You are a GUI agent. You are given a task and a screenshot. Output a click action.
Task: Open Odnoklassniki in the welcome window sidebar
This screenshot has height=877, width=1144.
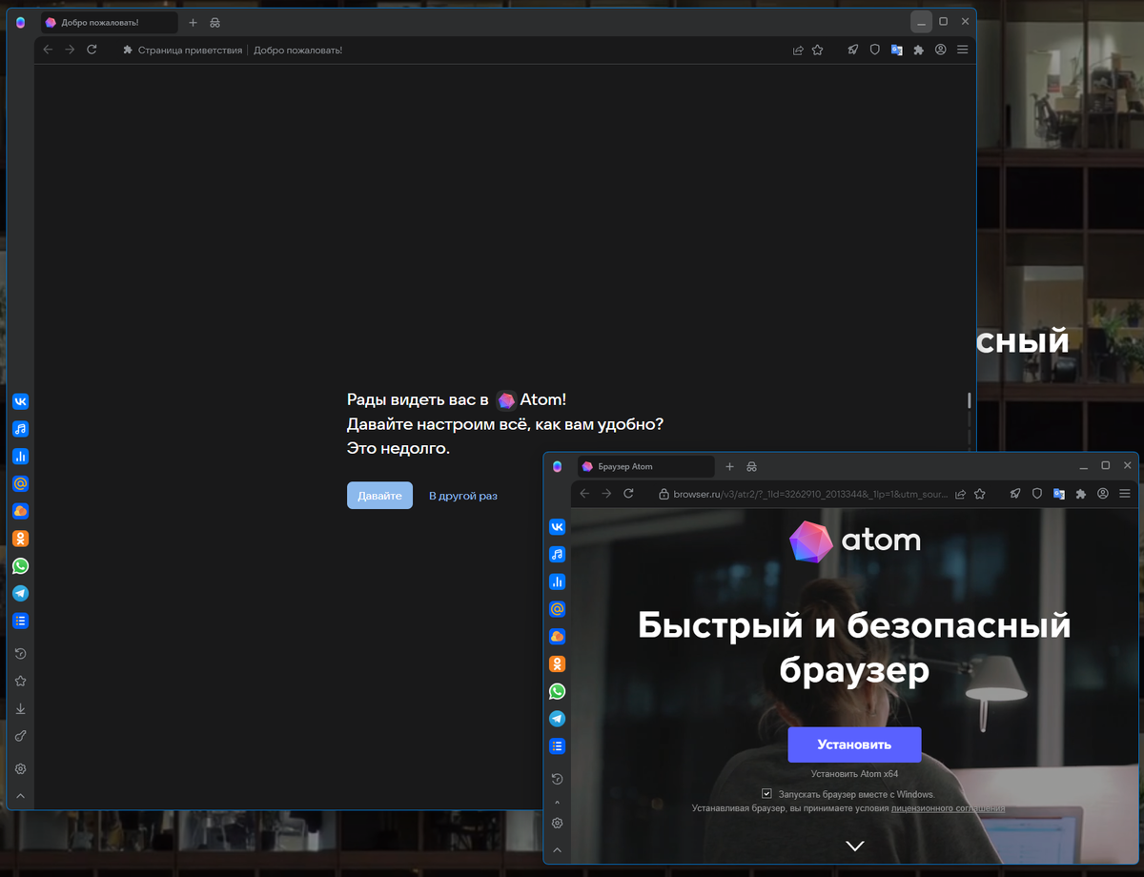point(20,539)
